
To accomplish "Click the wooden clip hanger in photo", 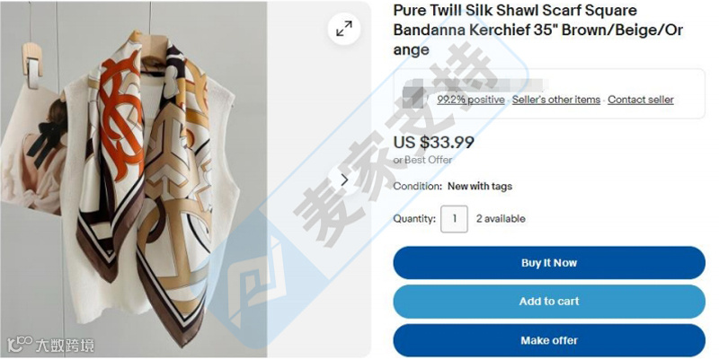I will [32, 66].
